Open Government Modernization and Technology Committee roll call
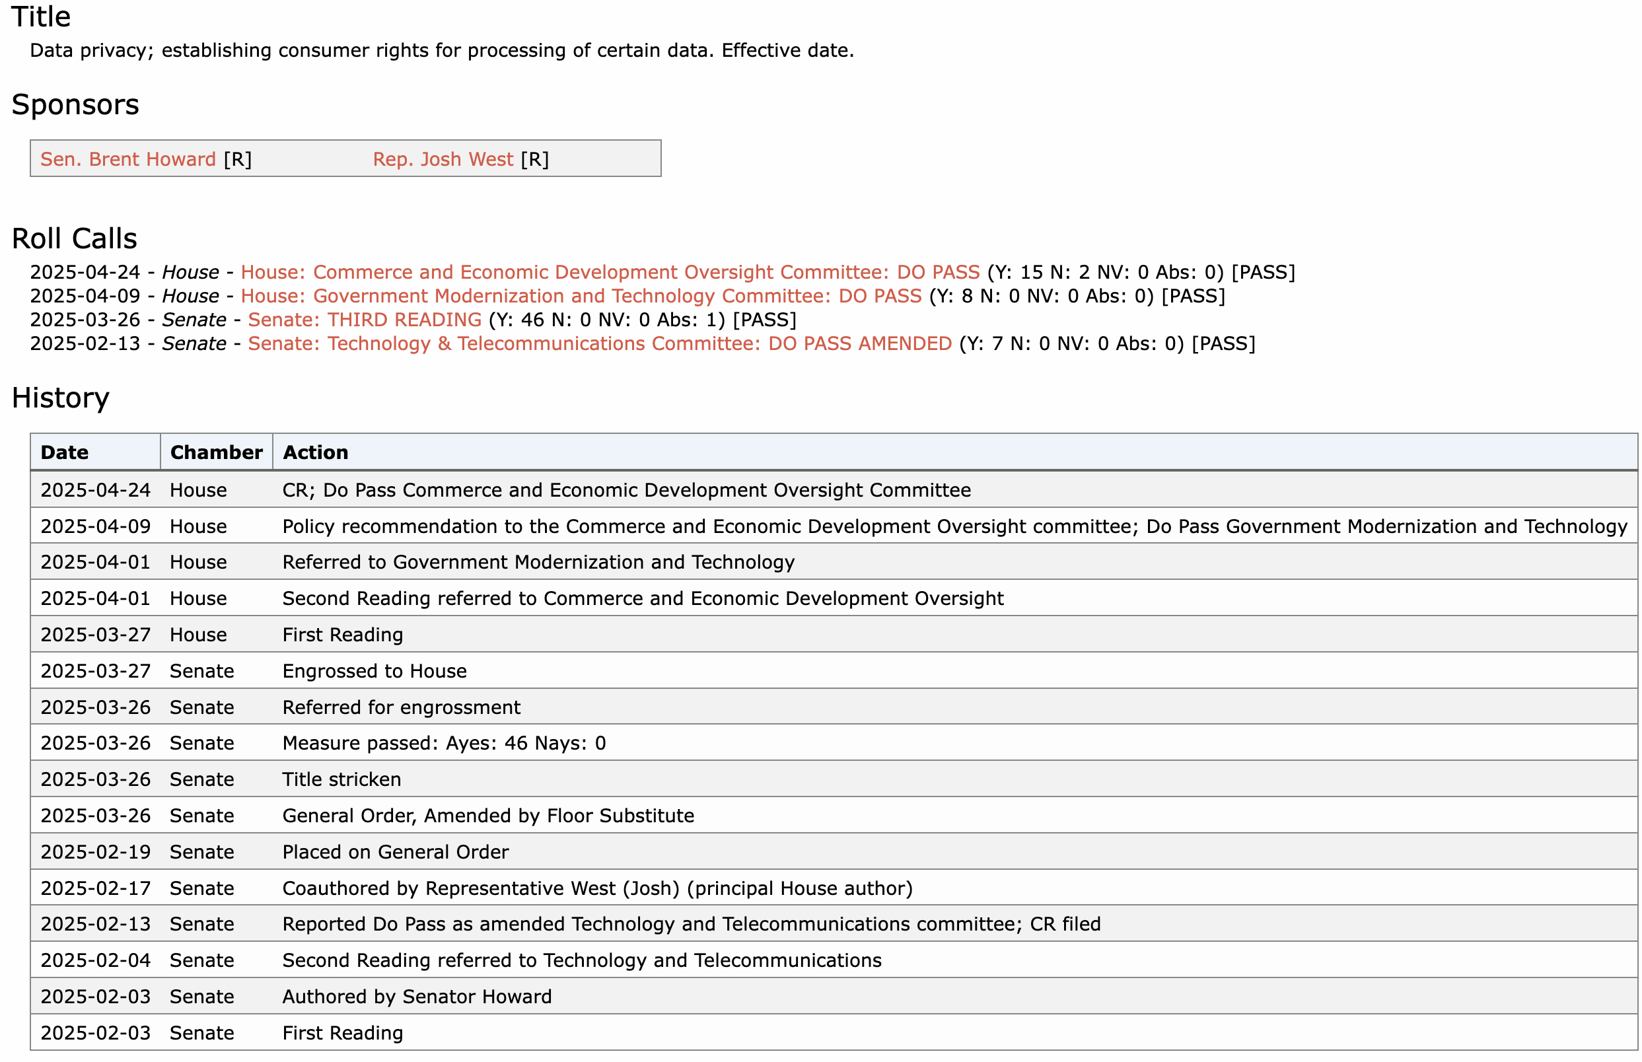Image resolution: width=1642 pixels, height=1062 pixels. (581, 296)
